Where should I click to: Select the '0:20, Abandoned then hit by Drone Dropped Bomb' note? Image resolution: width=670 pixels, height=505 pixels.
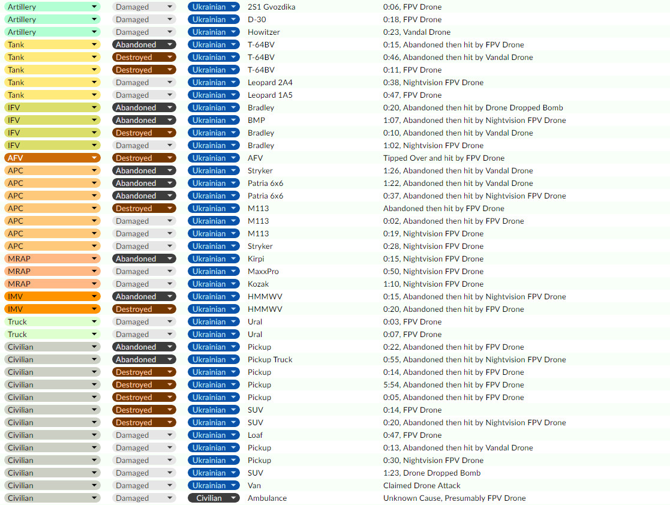coord(473,108)
